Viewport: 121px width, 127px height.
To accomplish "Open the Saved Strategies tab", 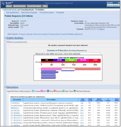I will pos(34,6).
